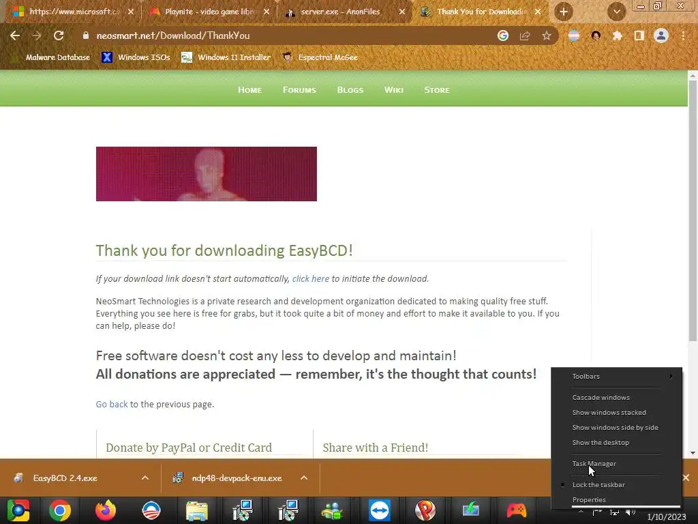Image resolution: width=698 pixels, height=524 pixels.
Task: Open the Malware Database bookmark
Action: 57,57
